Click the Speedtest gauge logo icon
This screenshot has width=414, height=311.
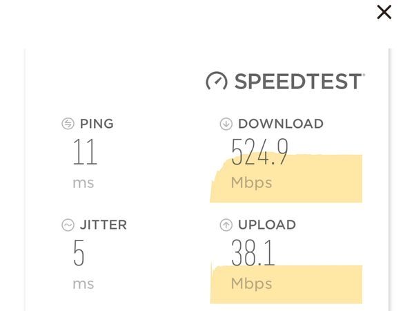click(x=217, y=81)
